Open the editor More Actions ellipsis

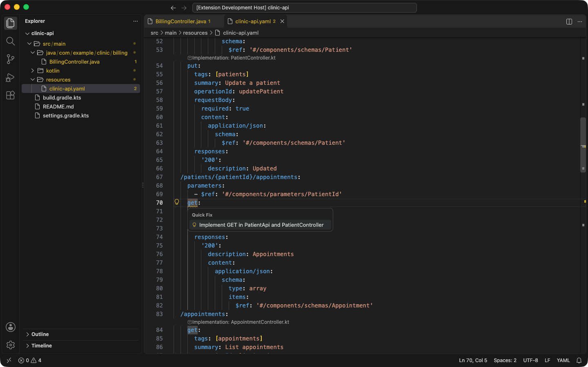pyautogui.click(x=580, y=22)
